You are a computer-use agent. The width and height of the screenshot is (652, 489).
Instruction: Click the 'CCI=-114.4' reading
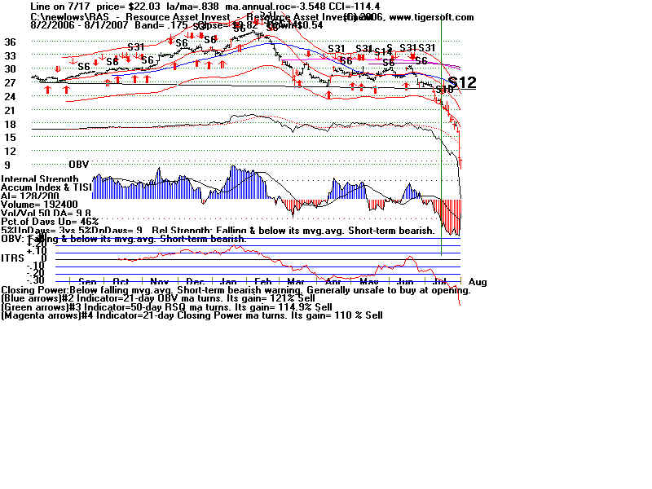pyautogui.click(x=354, y=7)
